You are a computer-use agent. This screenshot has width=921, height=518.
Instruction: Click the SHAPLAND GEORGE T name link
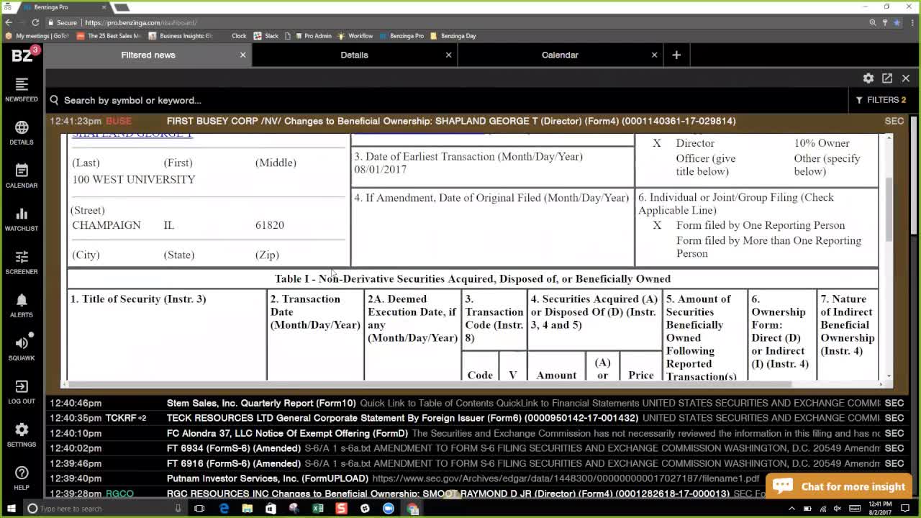pos(132,135)
